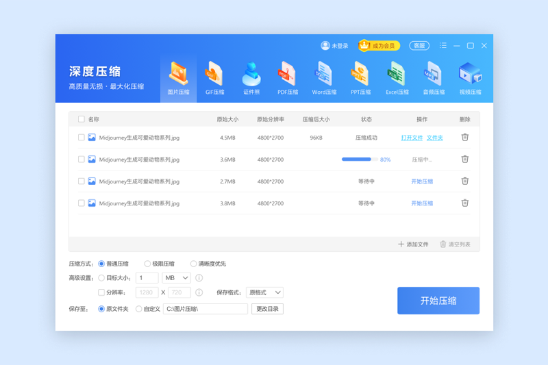Tick the select-all checkbox beside 名称
The width and height of the screenshot is (548, 365).
tap(82, 119)
